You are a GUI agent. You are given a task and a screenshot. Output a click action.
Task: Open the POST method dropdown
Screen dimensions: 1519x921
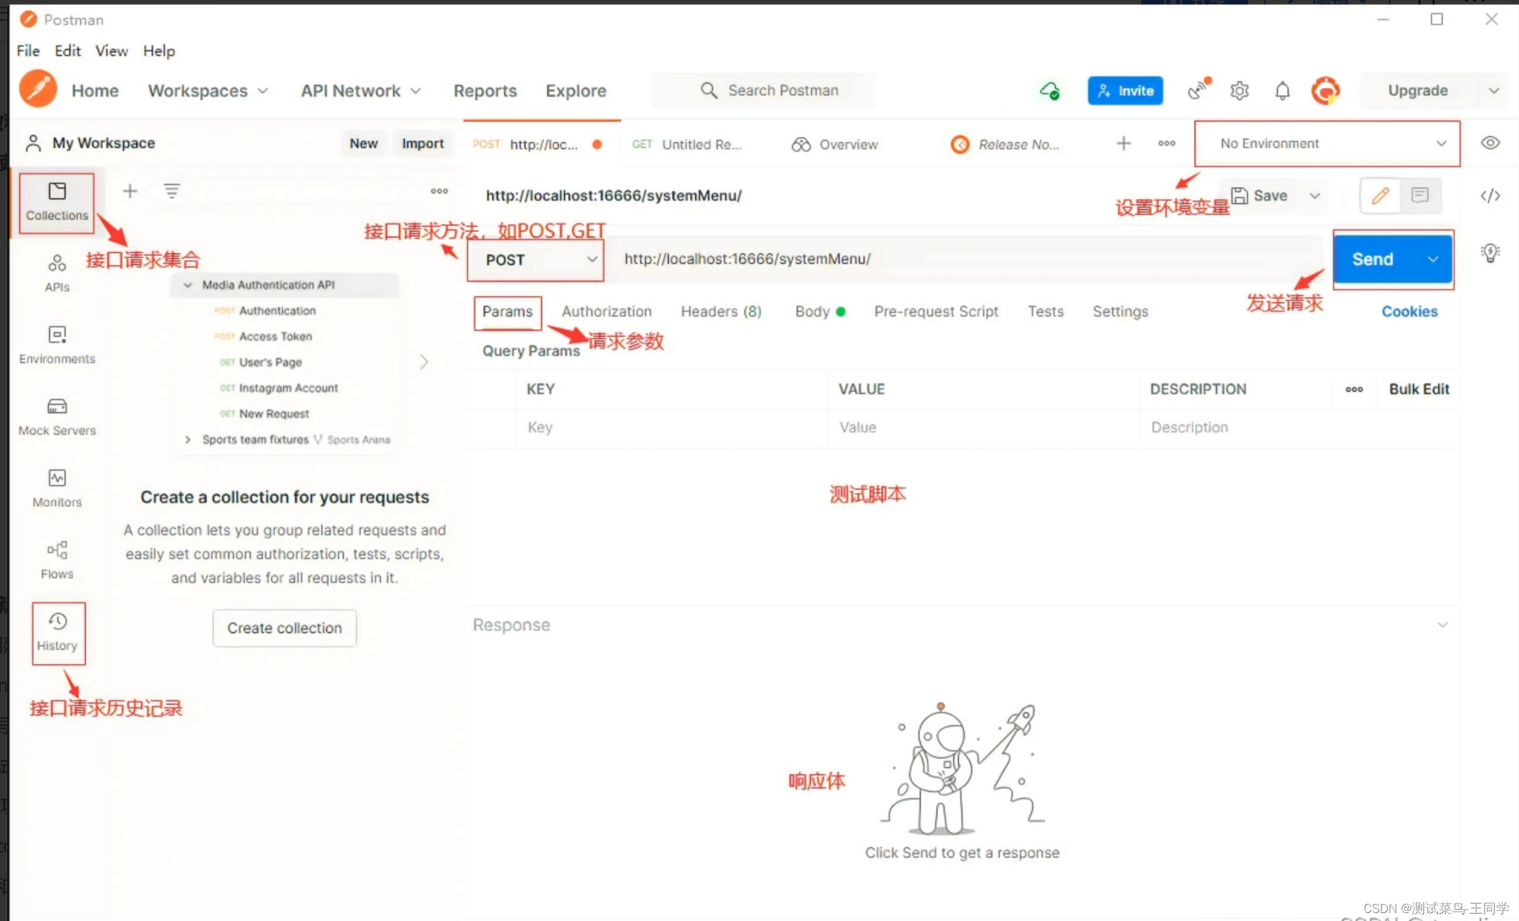click(x=535, y=260)
